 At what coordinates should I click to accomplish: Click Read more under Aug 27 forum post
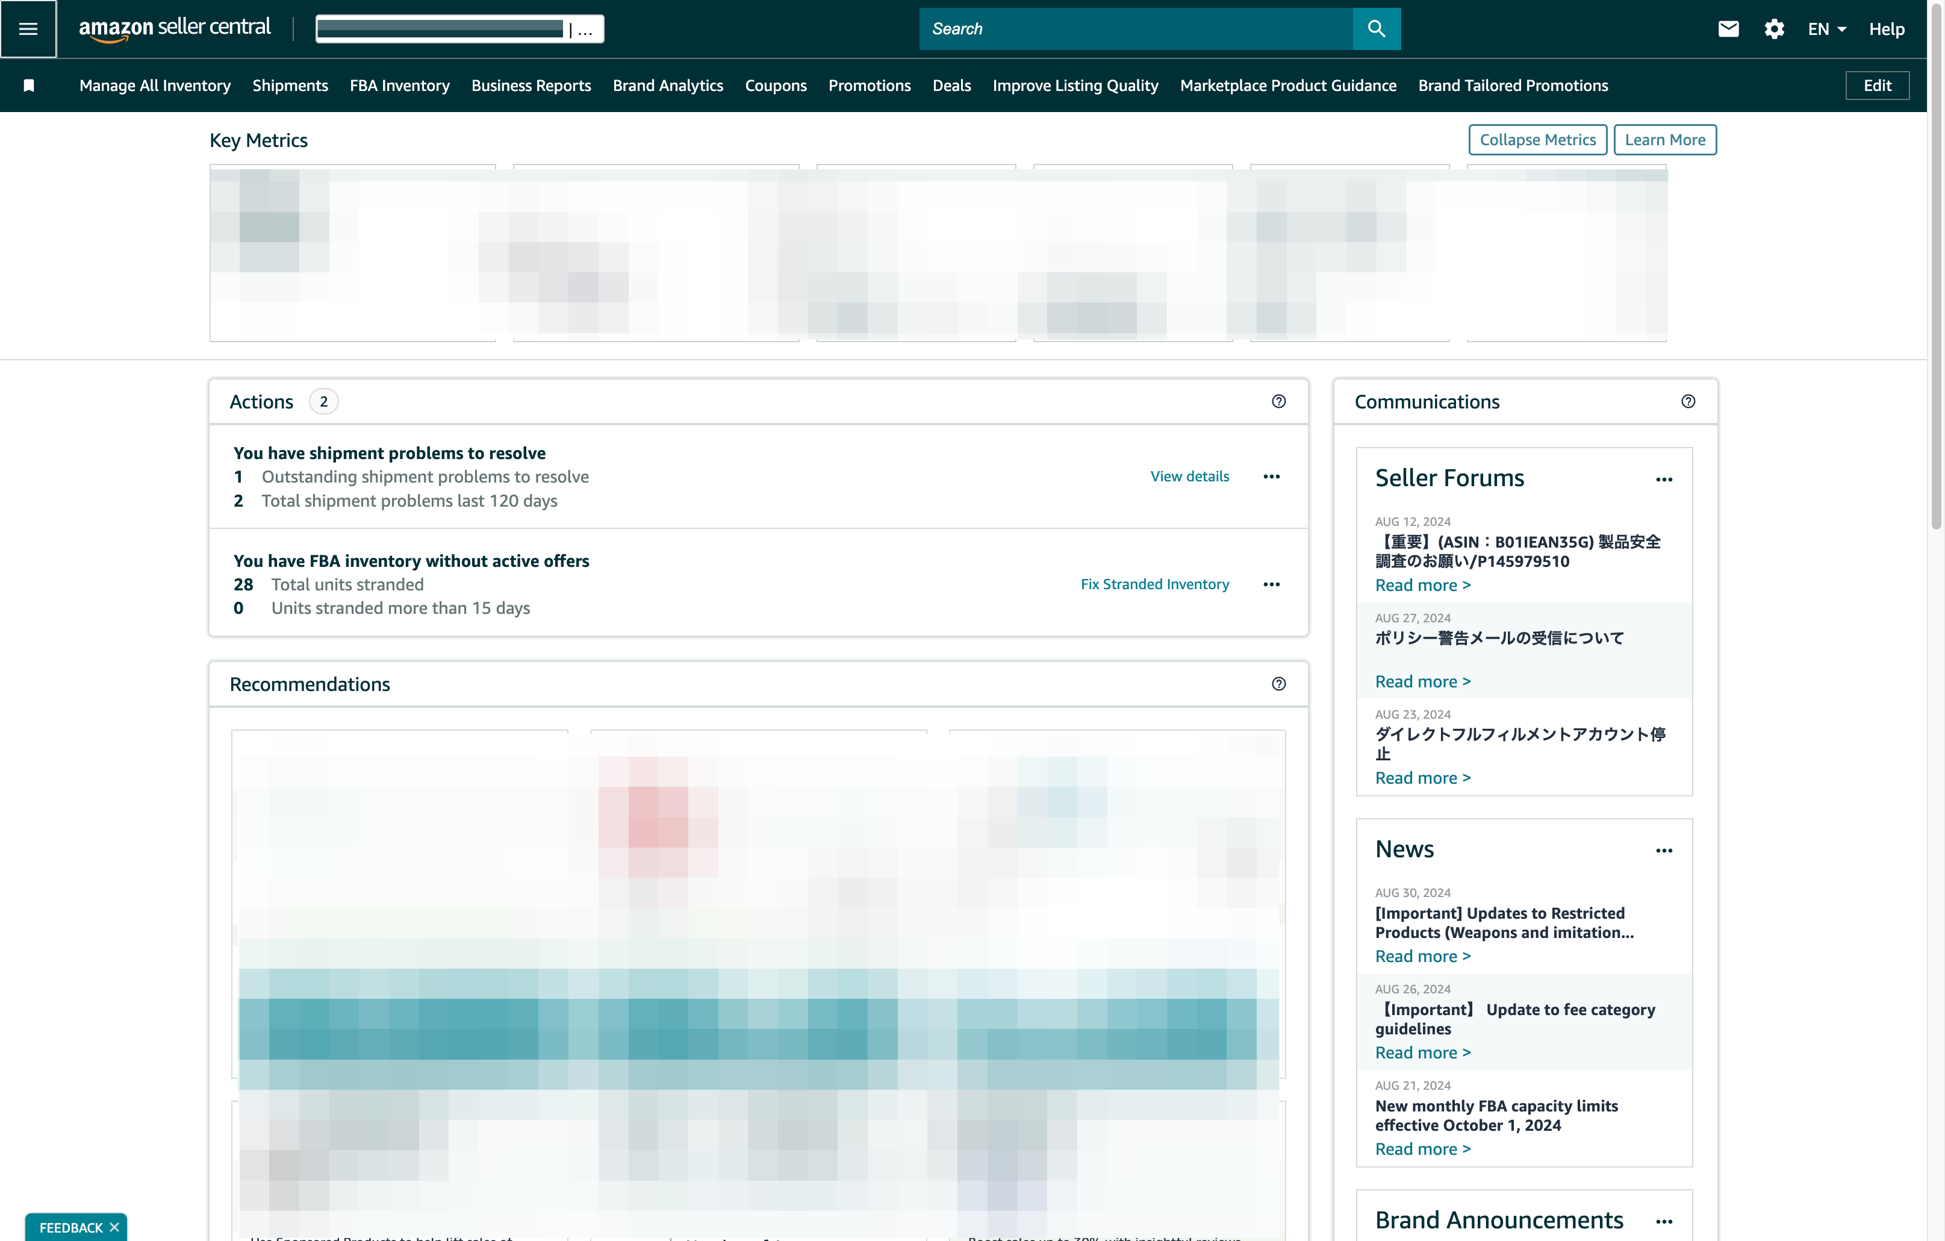click(1422, 681)
